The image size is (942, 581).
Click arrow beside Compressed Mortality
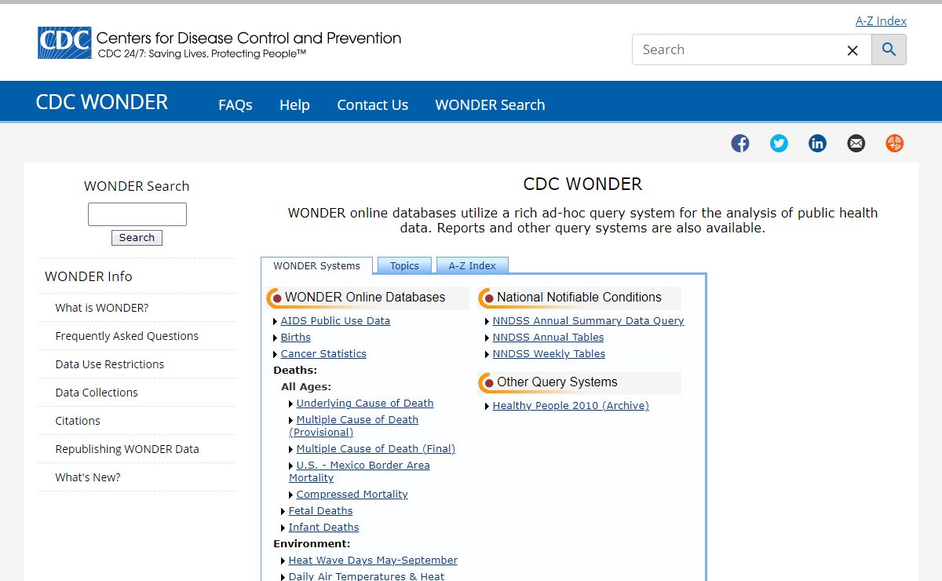point(291,495)
